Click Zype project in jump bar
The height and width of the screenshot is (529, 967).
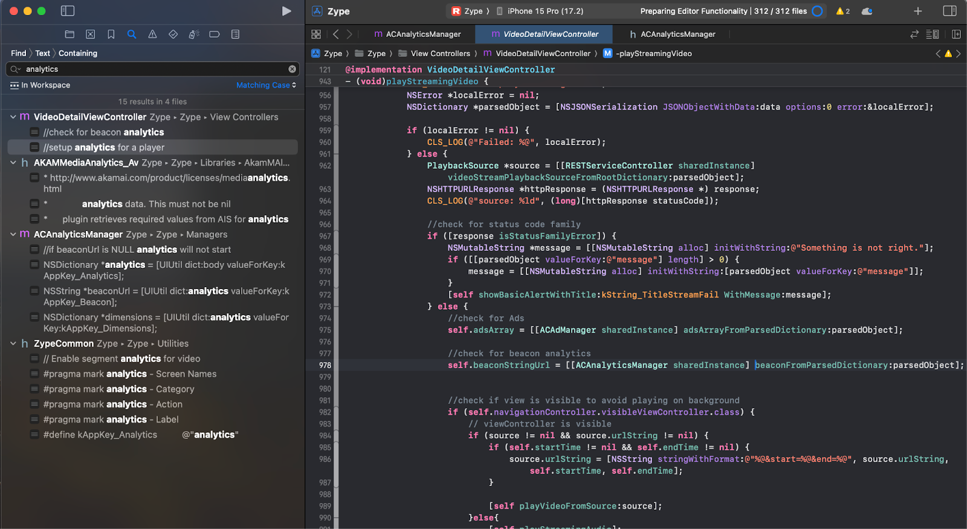point(326,53)
